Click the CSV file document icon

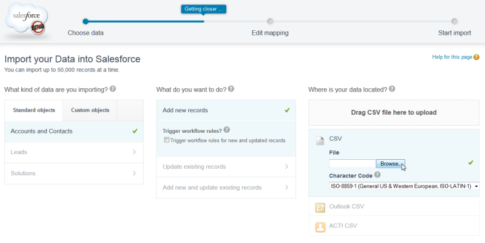click(x=320, y=141)
